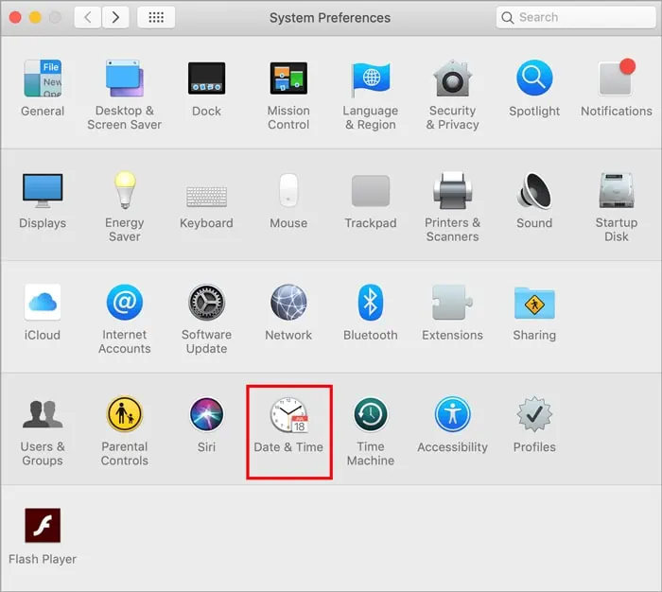This screenshot has width=662, height=592.
Task: Click the back navigation arrow
Action: [x=87, y=17]
